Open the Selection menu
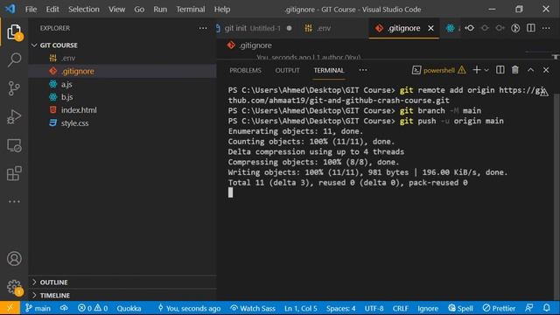The image size is (560, 315). 84,10
